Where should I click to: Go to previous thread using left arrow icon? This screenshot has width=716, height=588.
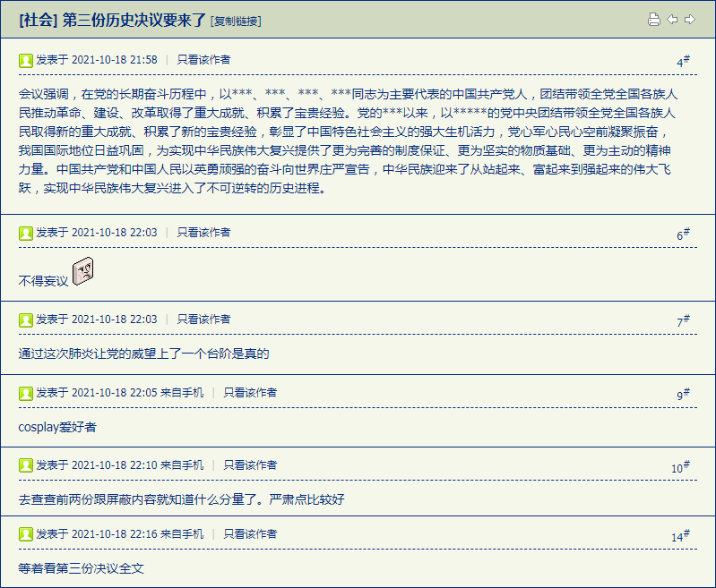point(672,19)
